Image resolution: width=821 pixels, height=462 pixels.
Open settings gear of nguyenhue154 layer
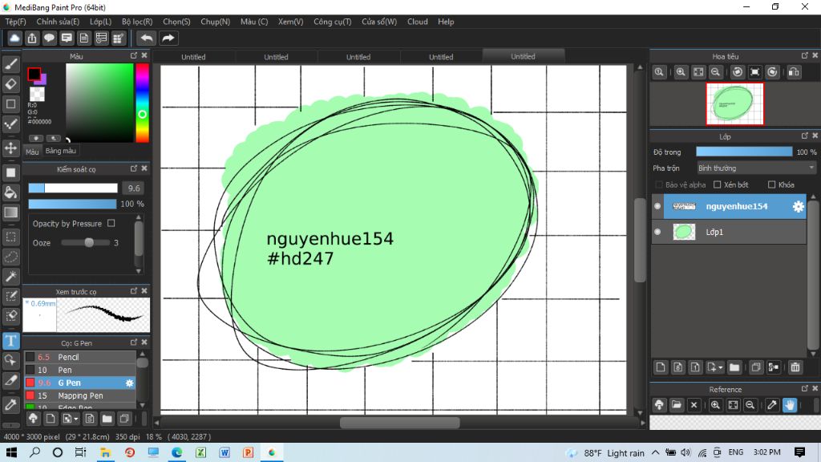click(x=798, y=206)
